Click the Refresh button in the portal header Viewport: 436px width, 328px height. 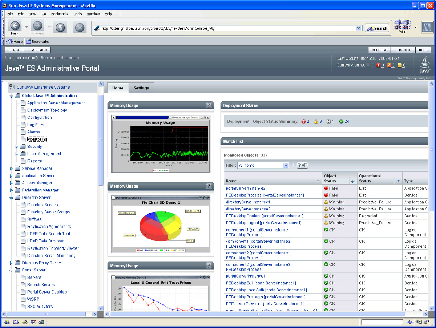coord(379,50)
